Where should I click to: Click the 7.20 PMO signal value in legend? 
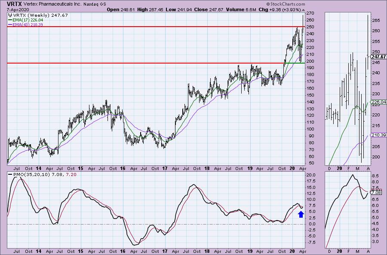point(71,174)
